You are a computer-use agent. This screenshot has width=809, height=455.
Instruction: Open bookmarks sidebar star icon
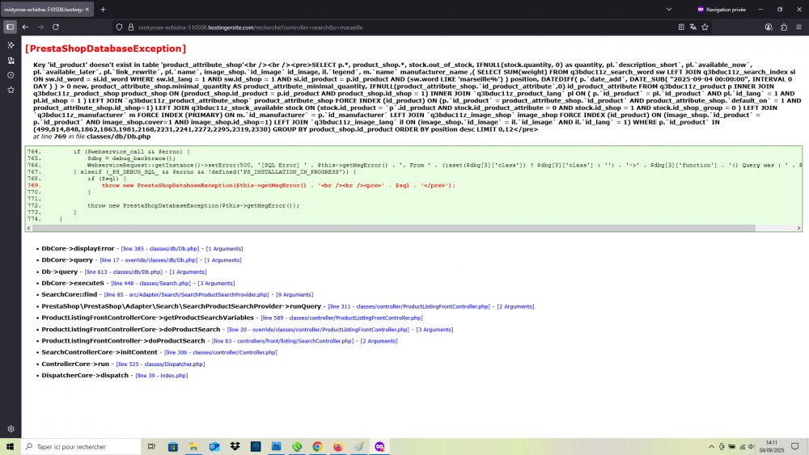pos(11,91)
